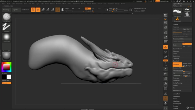The width and height of the screenshot is (195, 110).
Task: Expand the Dynamic Subdiv subsection
Action: tap(177, 49)
